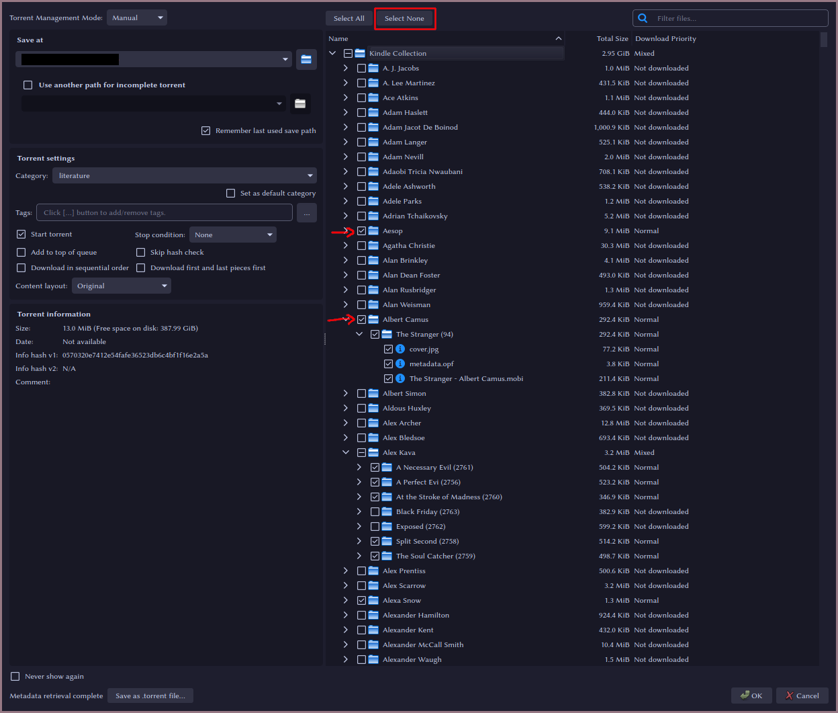Click the folder icon of Alan Dean Foster
This screenshot has height=713, width=838.
coord(373,275)
